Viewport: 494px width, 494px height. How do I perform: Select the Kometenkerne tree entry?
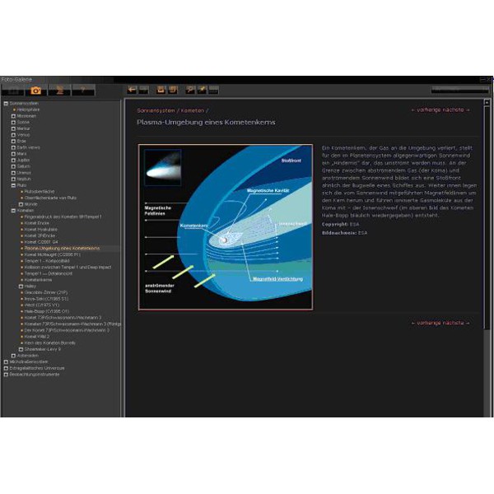(38, 280)
